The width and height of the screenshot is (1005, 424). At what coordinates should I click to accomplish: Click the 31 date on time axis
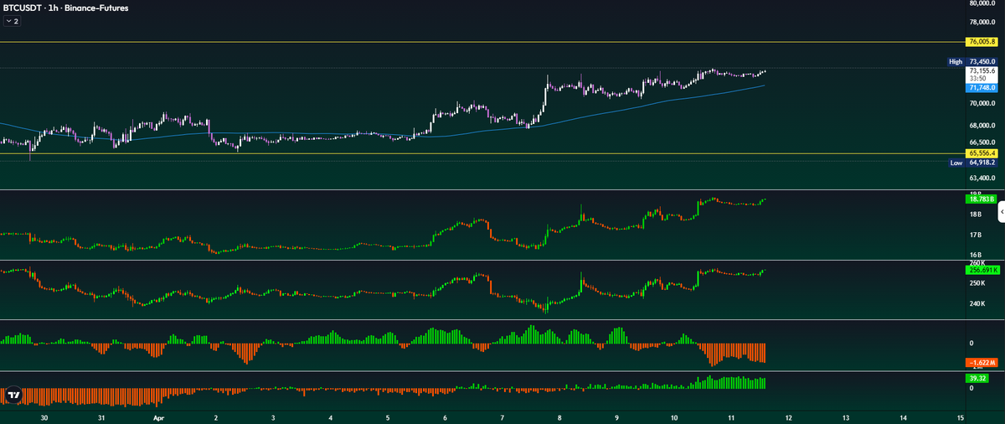[x=100, y=416]
